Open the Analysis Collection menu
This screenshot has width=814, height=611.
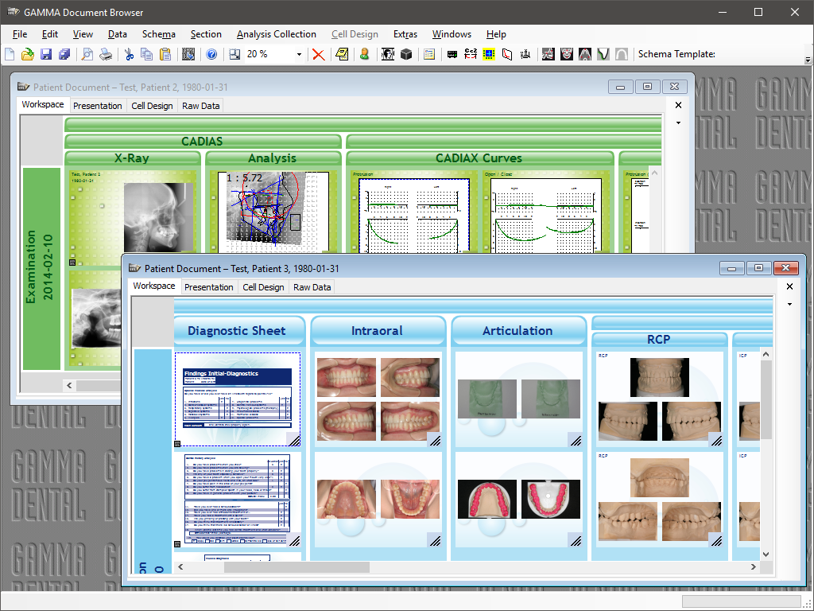tap(276, 34)
